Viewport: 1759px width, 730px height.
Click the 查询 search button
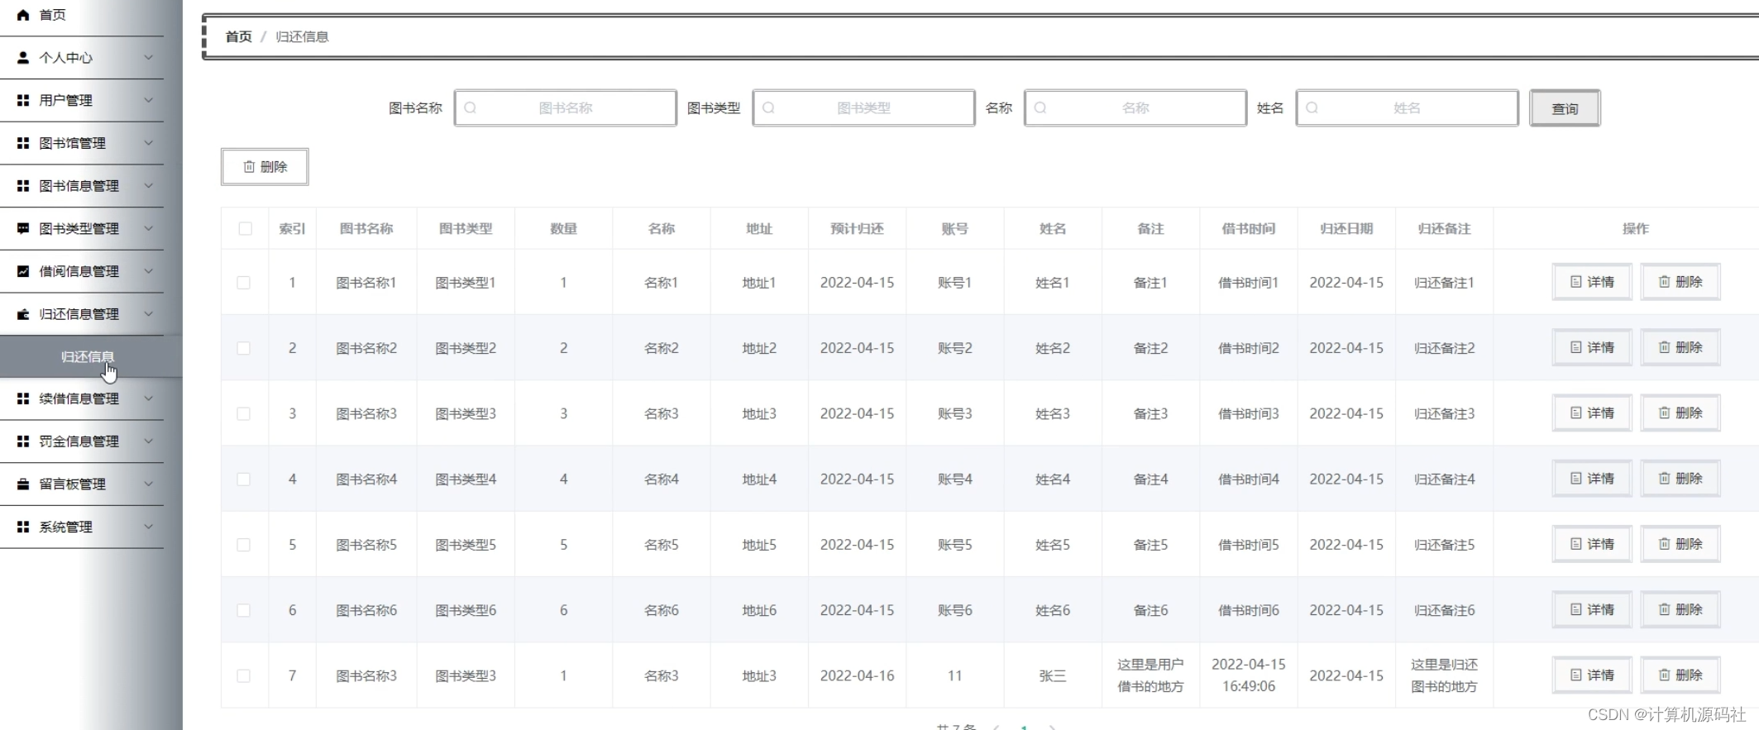point(1565,108)
